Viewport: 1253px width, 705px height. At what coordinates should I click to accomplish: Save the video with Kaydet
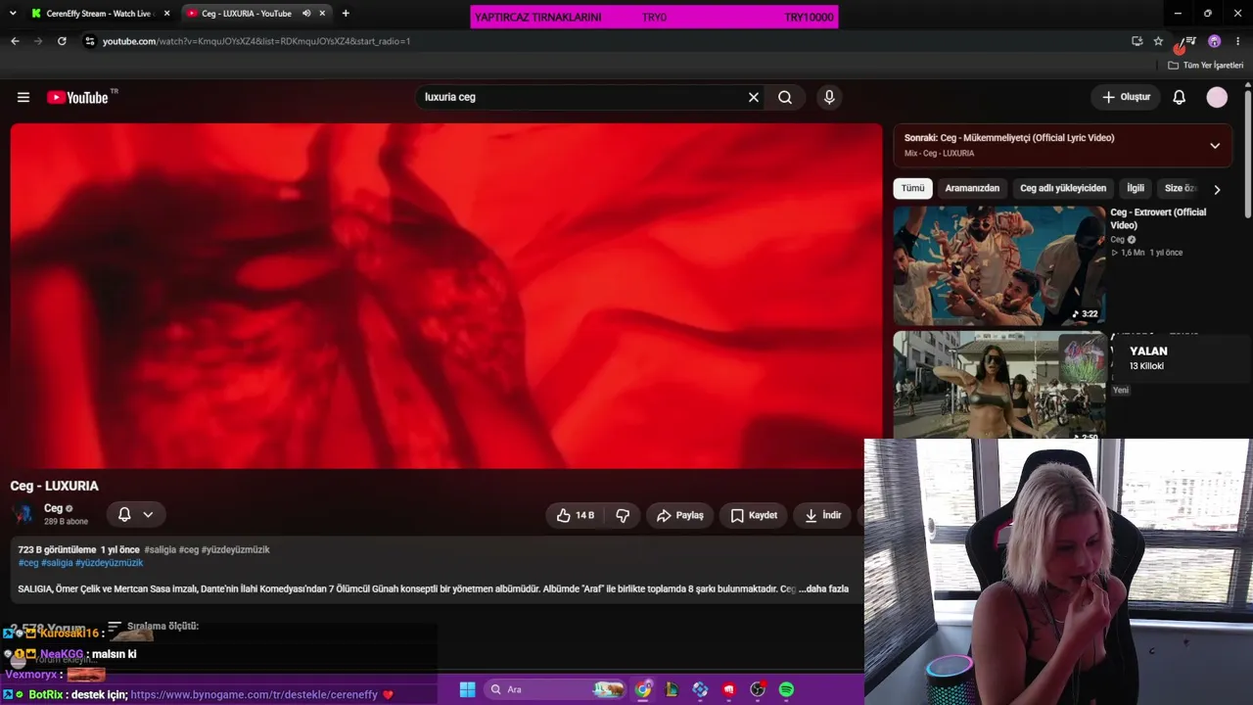[x=754, y=515]
